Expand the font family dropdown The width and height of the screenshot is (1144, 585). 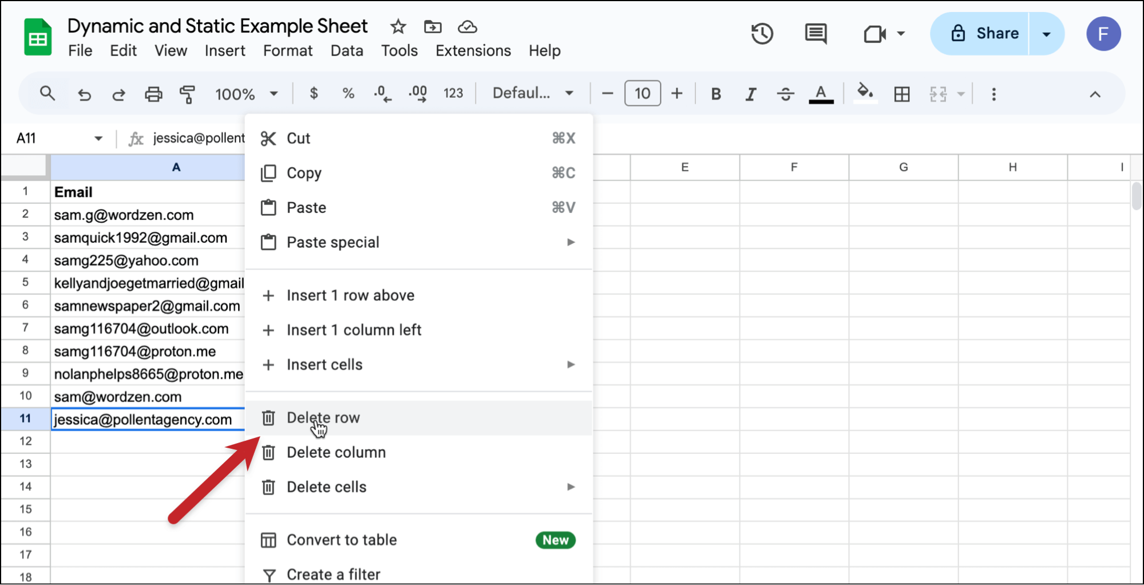[533, 93]
